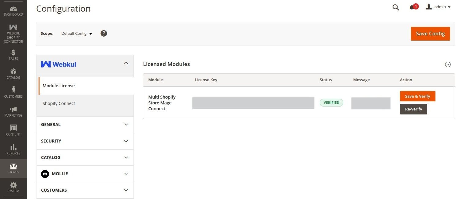The image size is (463, 199).
Task: Expand the GENERAL configuration section
Action: pyautogui.click(x=85, y=125)
